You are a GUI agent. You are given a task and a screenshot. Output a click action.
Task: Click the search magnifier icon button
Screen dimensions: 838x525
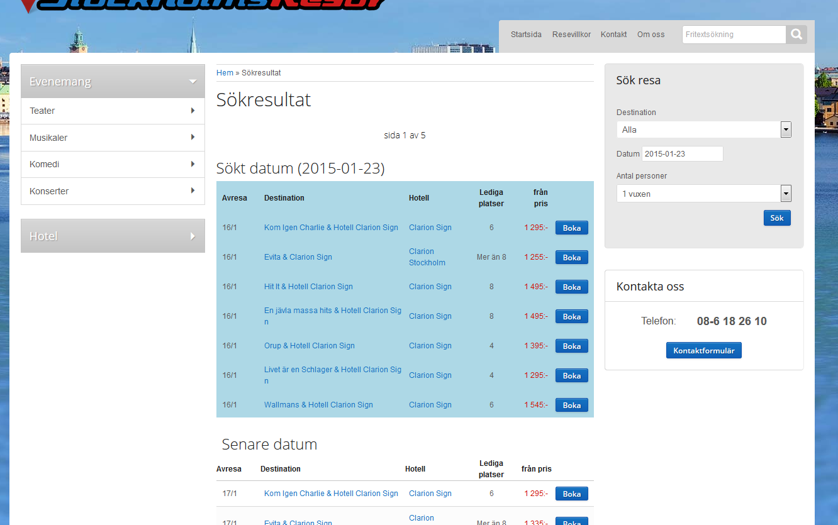tap(796, 35)
